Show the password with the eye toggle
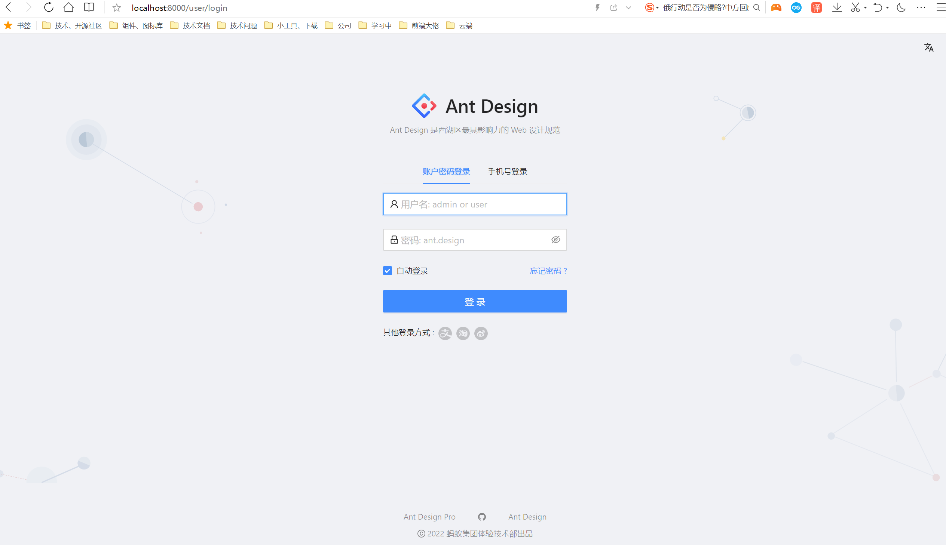The width and height of the screenshot is (946, 545). click(x=556, y=240)
